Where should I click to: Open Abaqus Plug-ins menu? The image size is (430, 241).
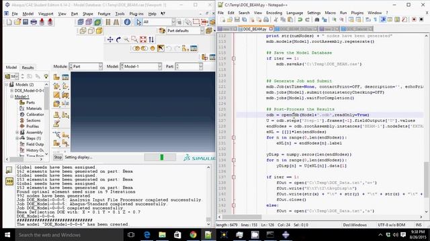136,13
